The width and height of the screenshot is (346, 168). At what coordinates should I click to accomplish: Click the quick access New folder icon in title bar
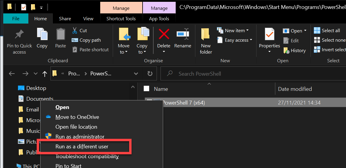pos(33,7)
